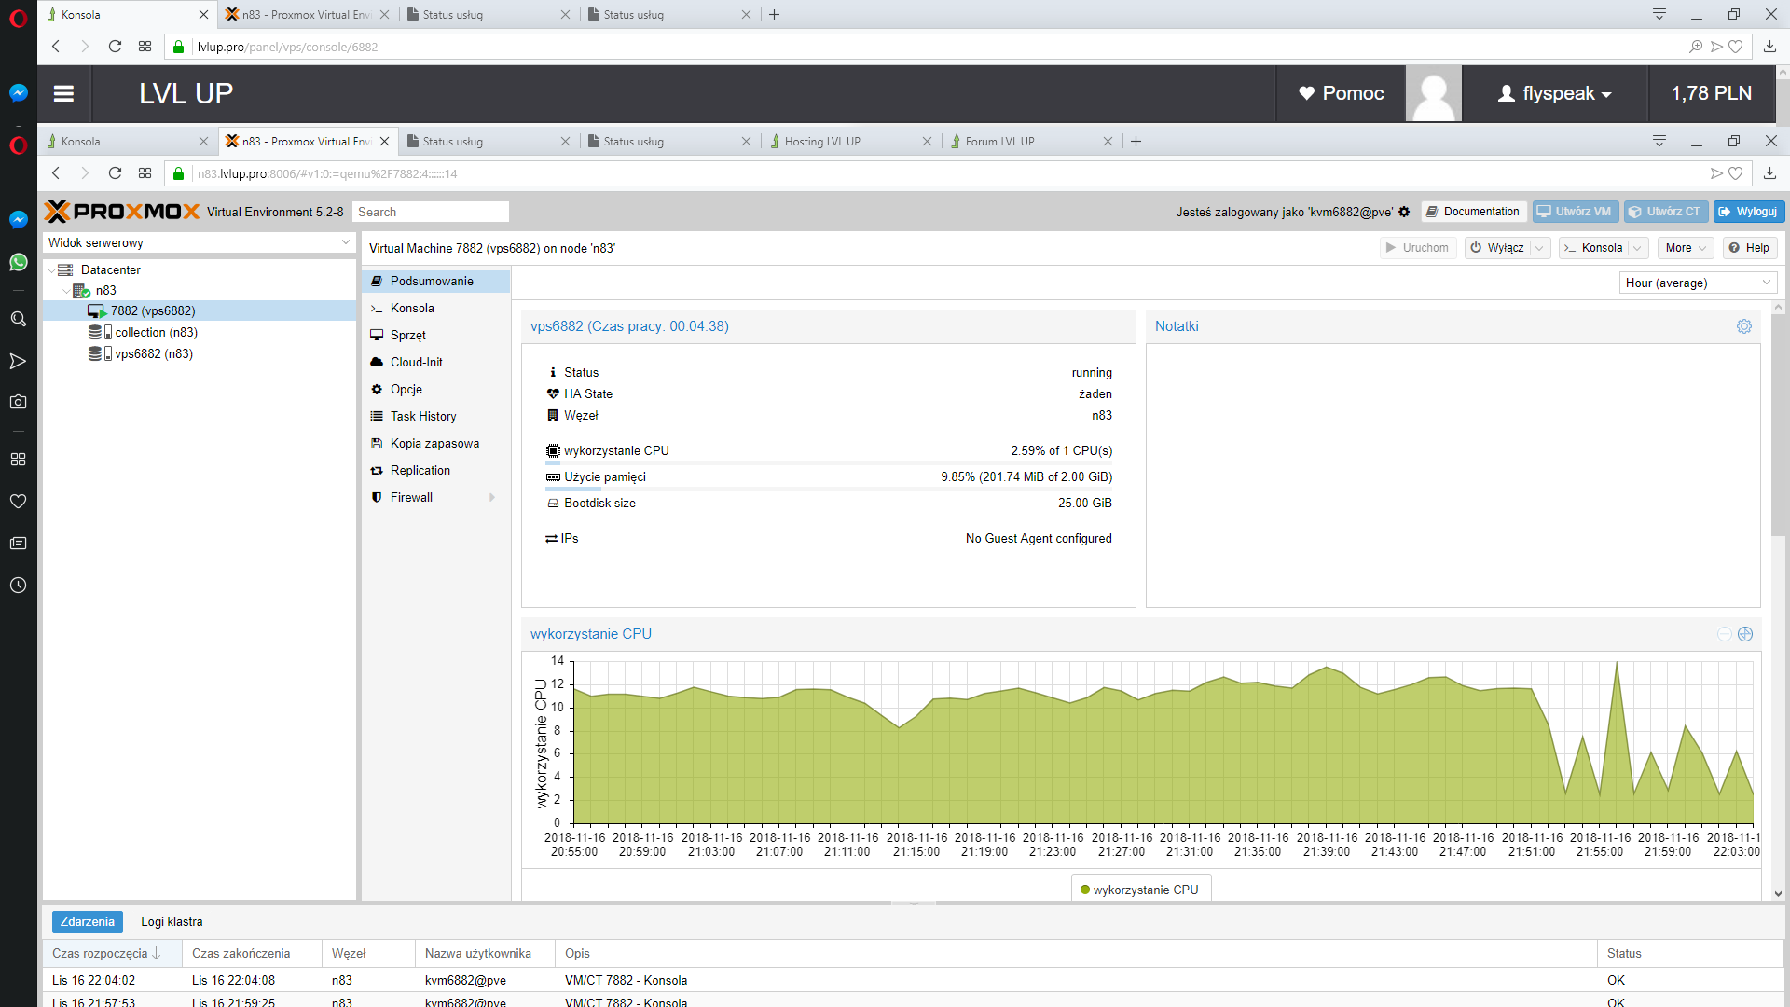
Task: Switch to the Logi klastra tab
Action: pyautogui.click(x=172, y=921)
